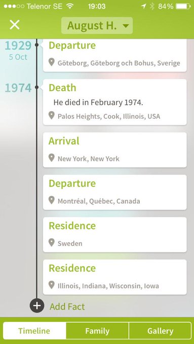Tap the dropdown arrow next to August H.
This screenshot has height=344, width=194.
[126, 26]
